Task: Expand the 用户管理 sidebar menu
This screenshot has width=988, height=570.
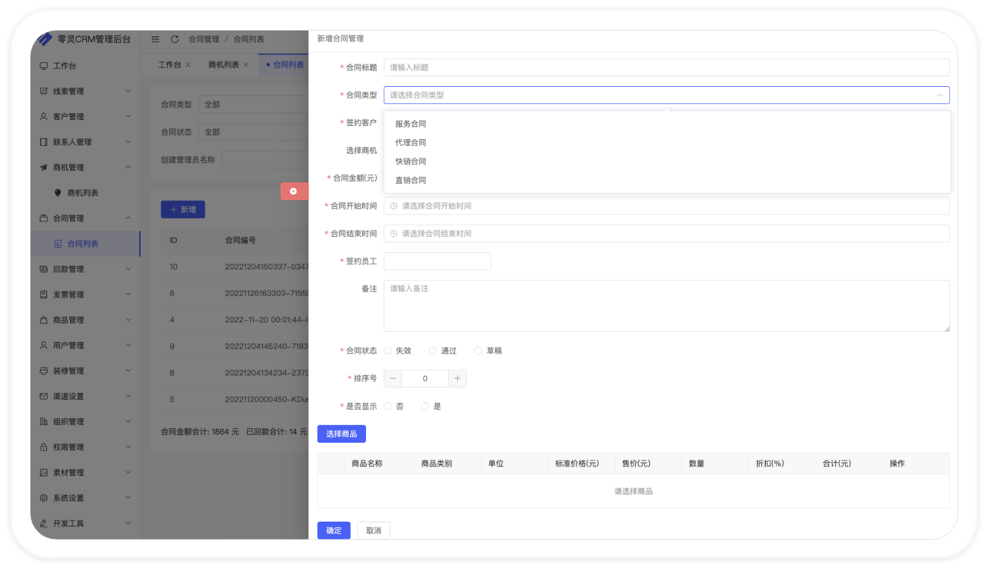Action: click(129, 345)
